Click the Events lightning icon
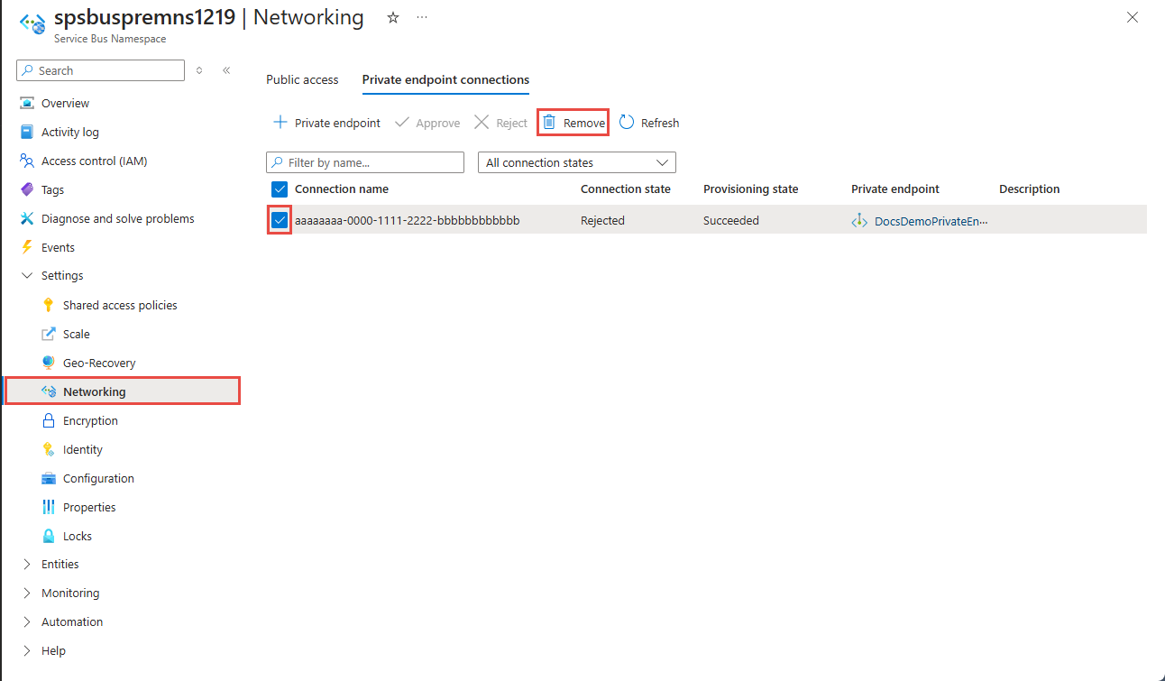The image size is (1165, 681). click(27, 247)
